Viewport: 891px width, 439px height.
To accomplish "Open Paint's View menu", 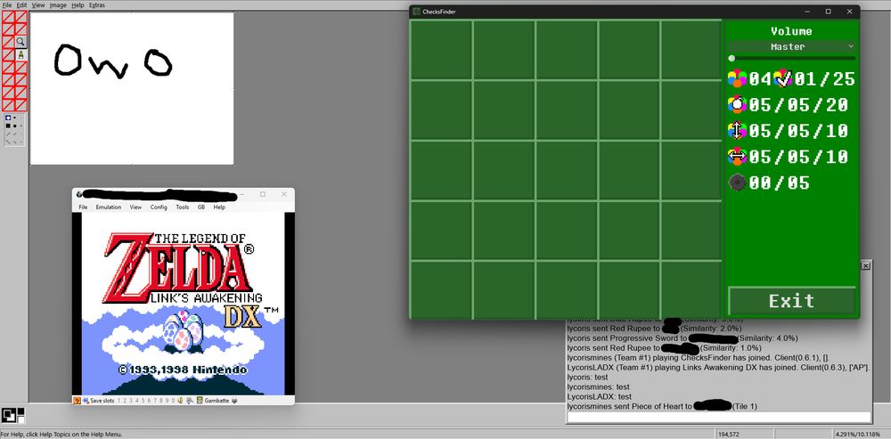I will click(38, 5).
